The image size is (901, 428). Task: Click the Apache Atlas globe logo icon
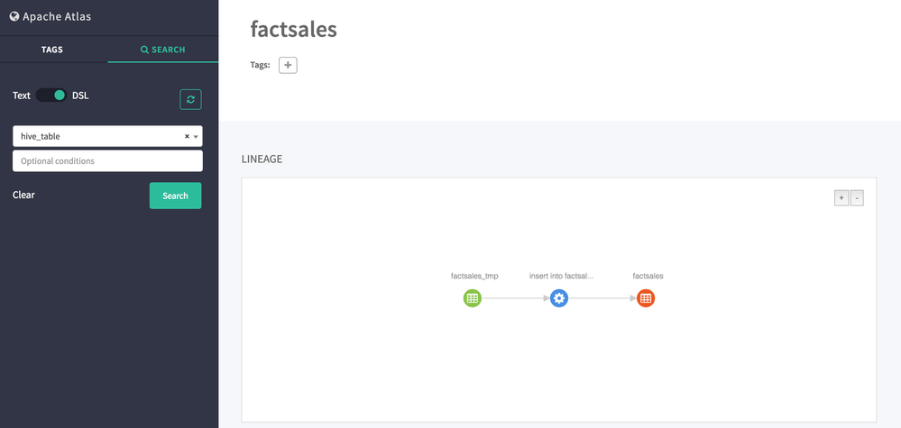pyautogui.click(x=14, y=16)
